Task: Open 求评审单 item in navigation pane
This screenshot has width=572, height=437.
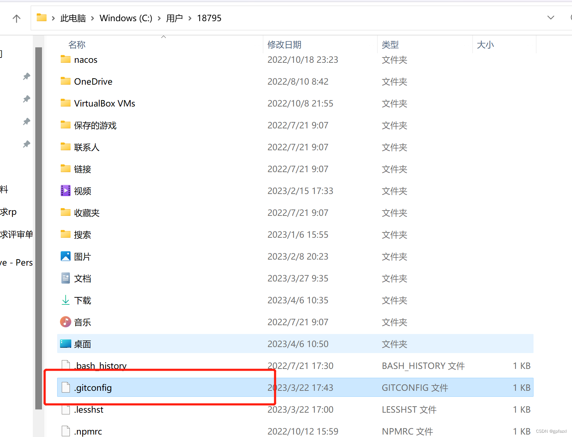Action: click(x=17, y=234)
